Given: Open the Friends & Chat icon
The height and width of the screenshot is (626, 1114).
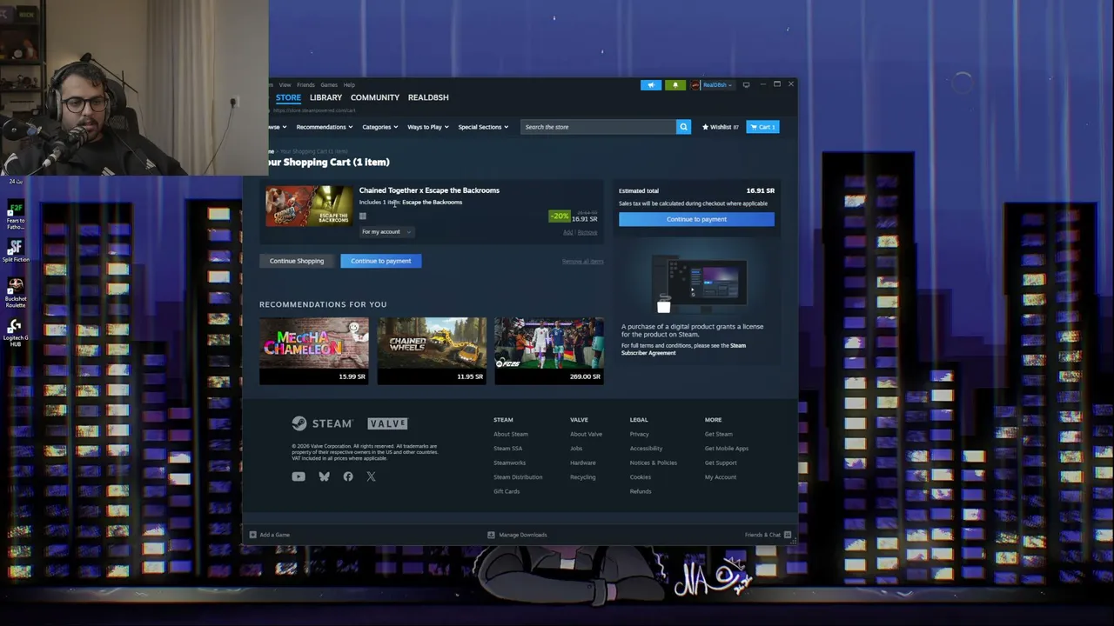Looking at the screenshot, I should 788,535.
